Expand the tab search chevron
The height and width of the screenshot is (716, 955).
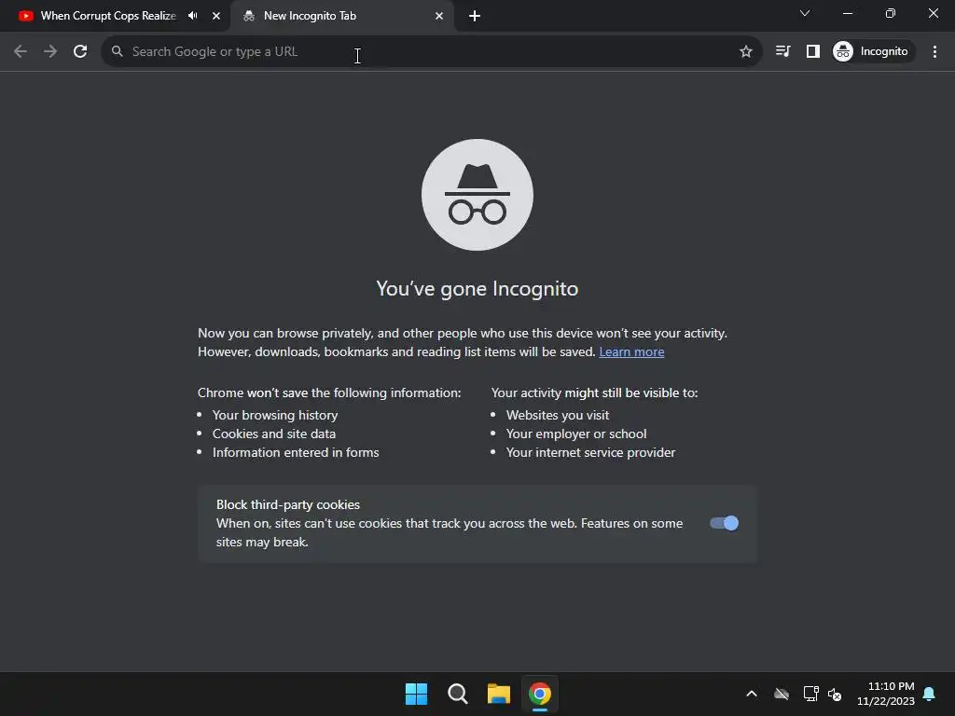click(x=805, y=13)
